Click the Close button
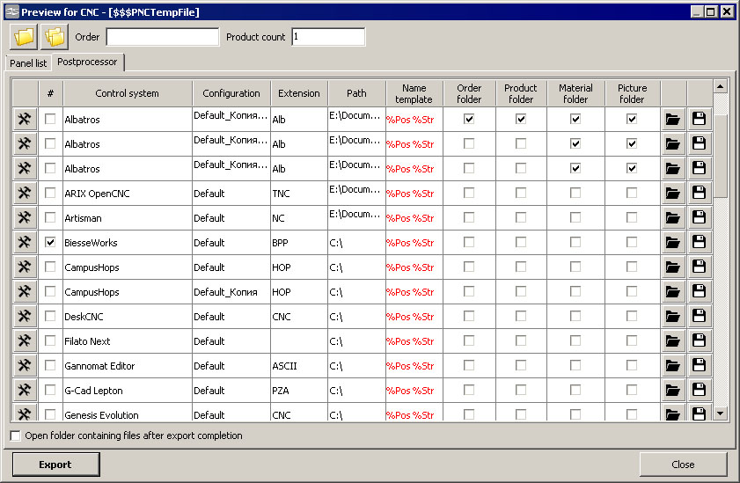This screenshot has height=483, width=740. tap(683, 465)
